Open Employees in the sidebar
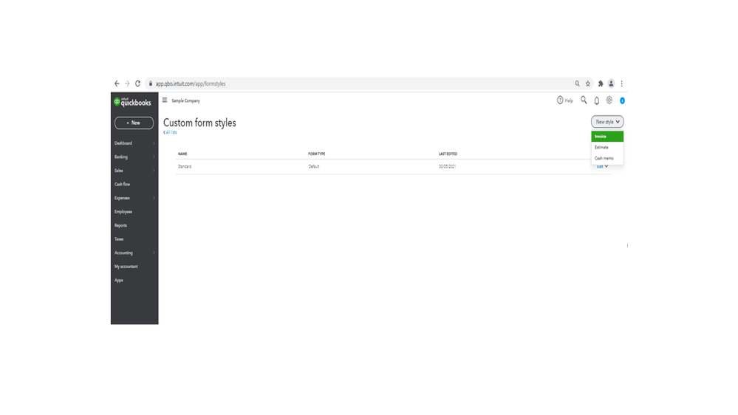Viewport: 738px width, 415px height. (x=123, y=211)
